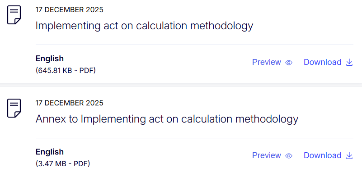
Task: Click the English label above 3.47 MB
Action: 50,152
